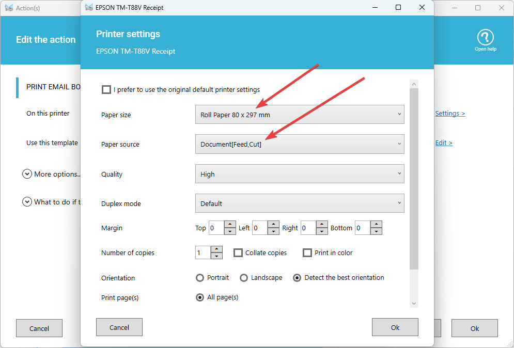This screenshot has width=514, height=348.
Task: Close the EPSON TM-T88V Receipt dialog
Action: [x=422, y=7]
